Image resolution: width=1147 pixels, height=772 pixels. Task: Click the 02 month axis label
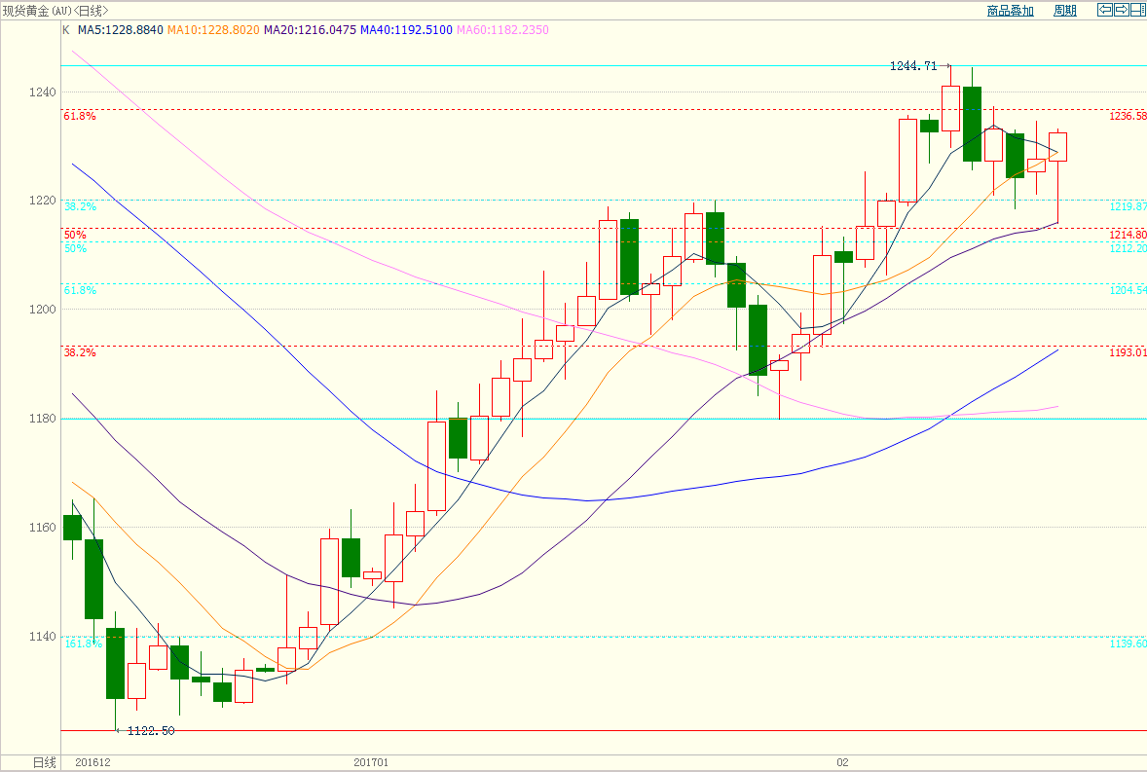[842, 762]
